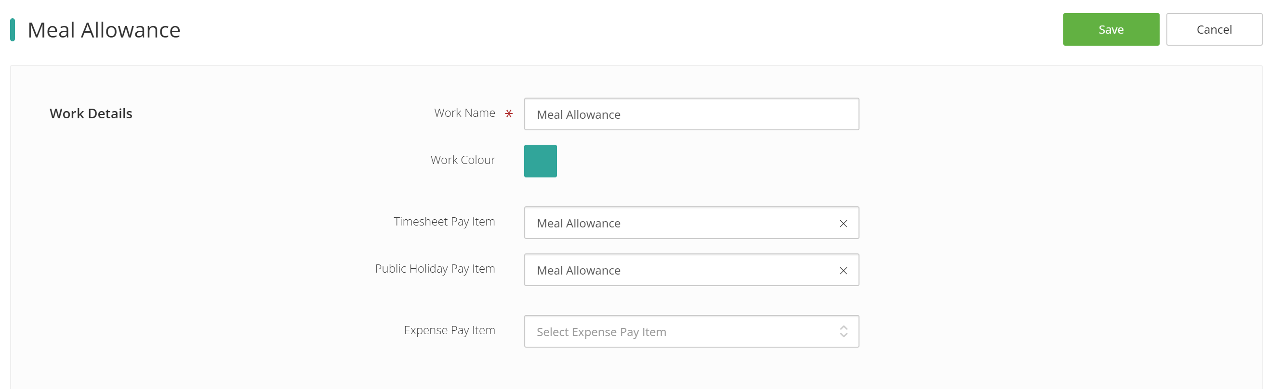Click the red required asterisk
The width and height of the screenshot is (1269, 389).
pos(509,113)
